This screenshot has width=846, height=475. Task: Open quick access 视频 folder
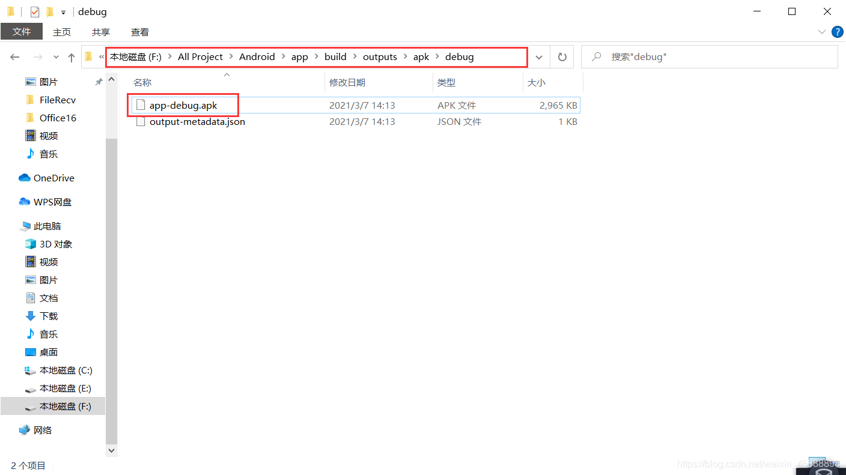click(49, 136)
